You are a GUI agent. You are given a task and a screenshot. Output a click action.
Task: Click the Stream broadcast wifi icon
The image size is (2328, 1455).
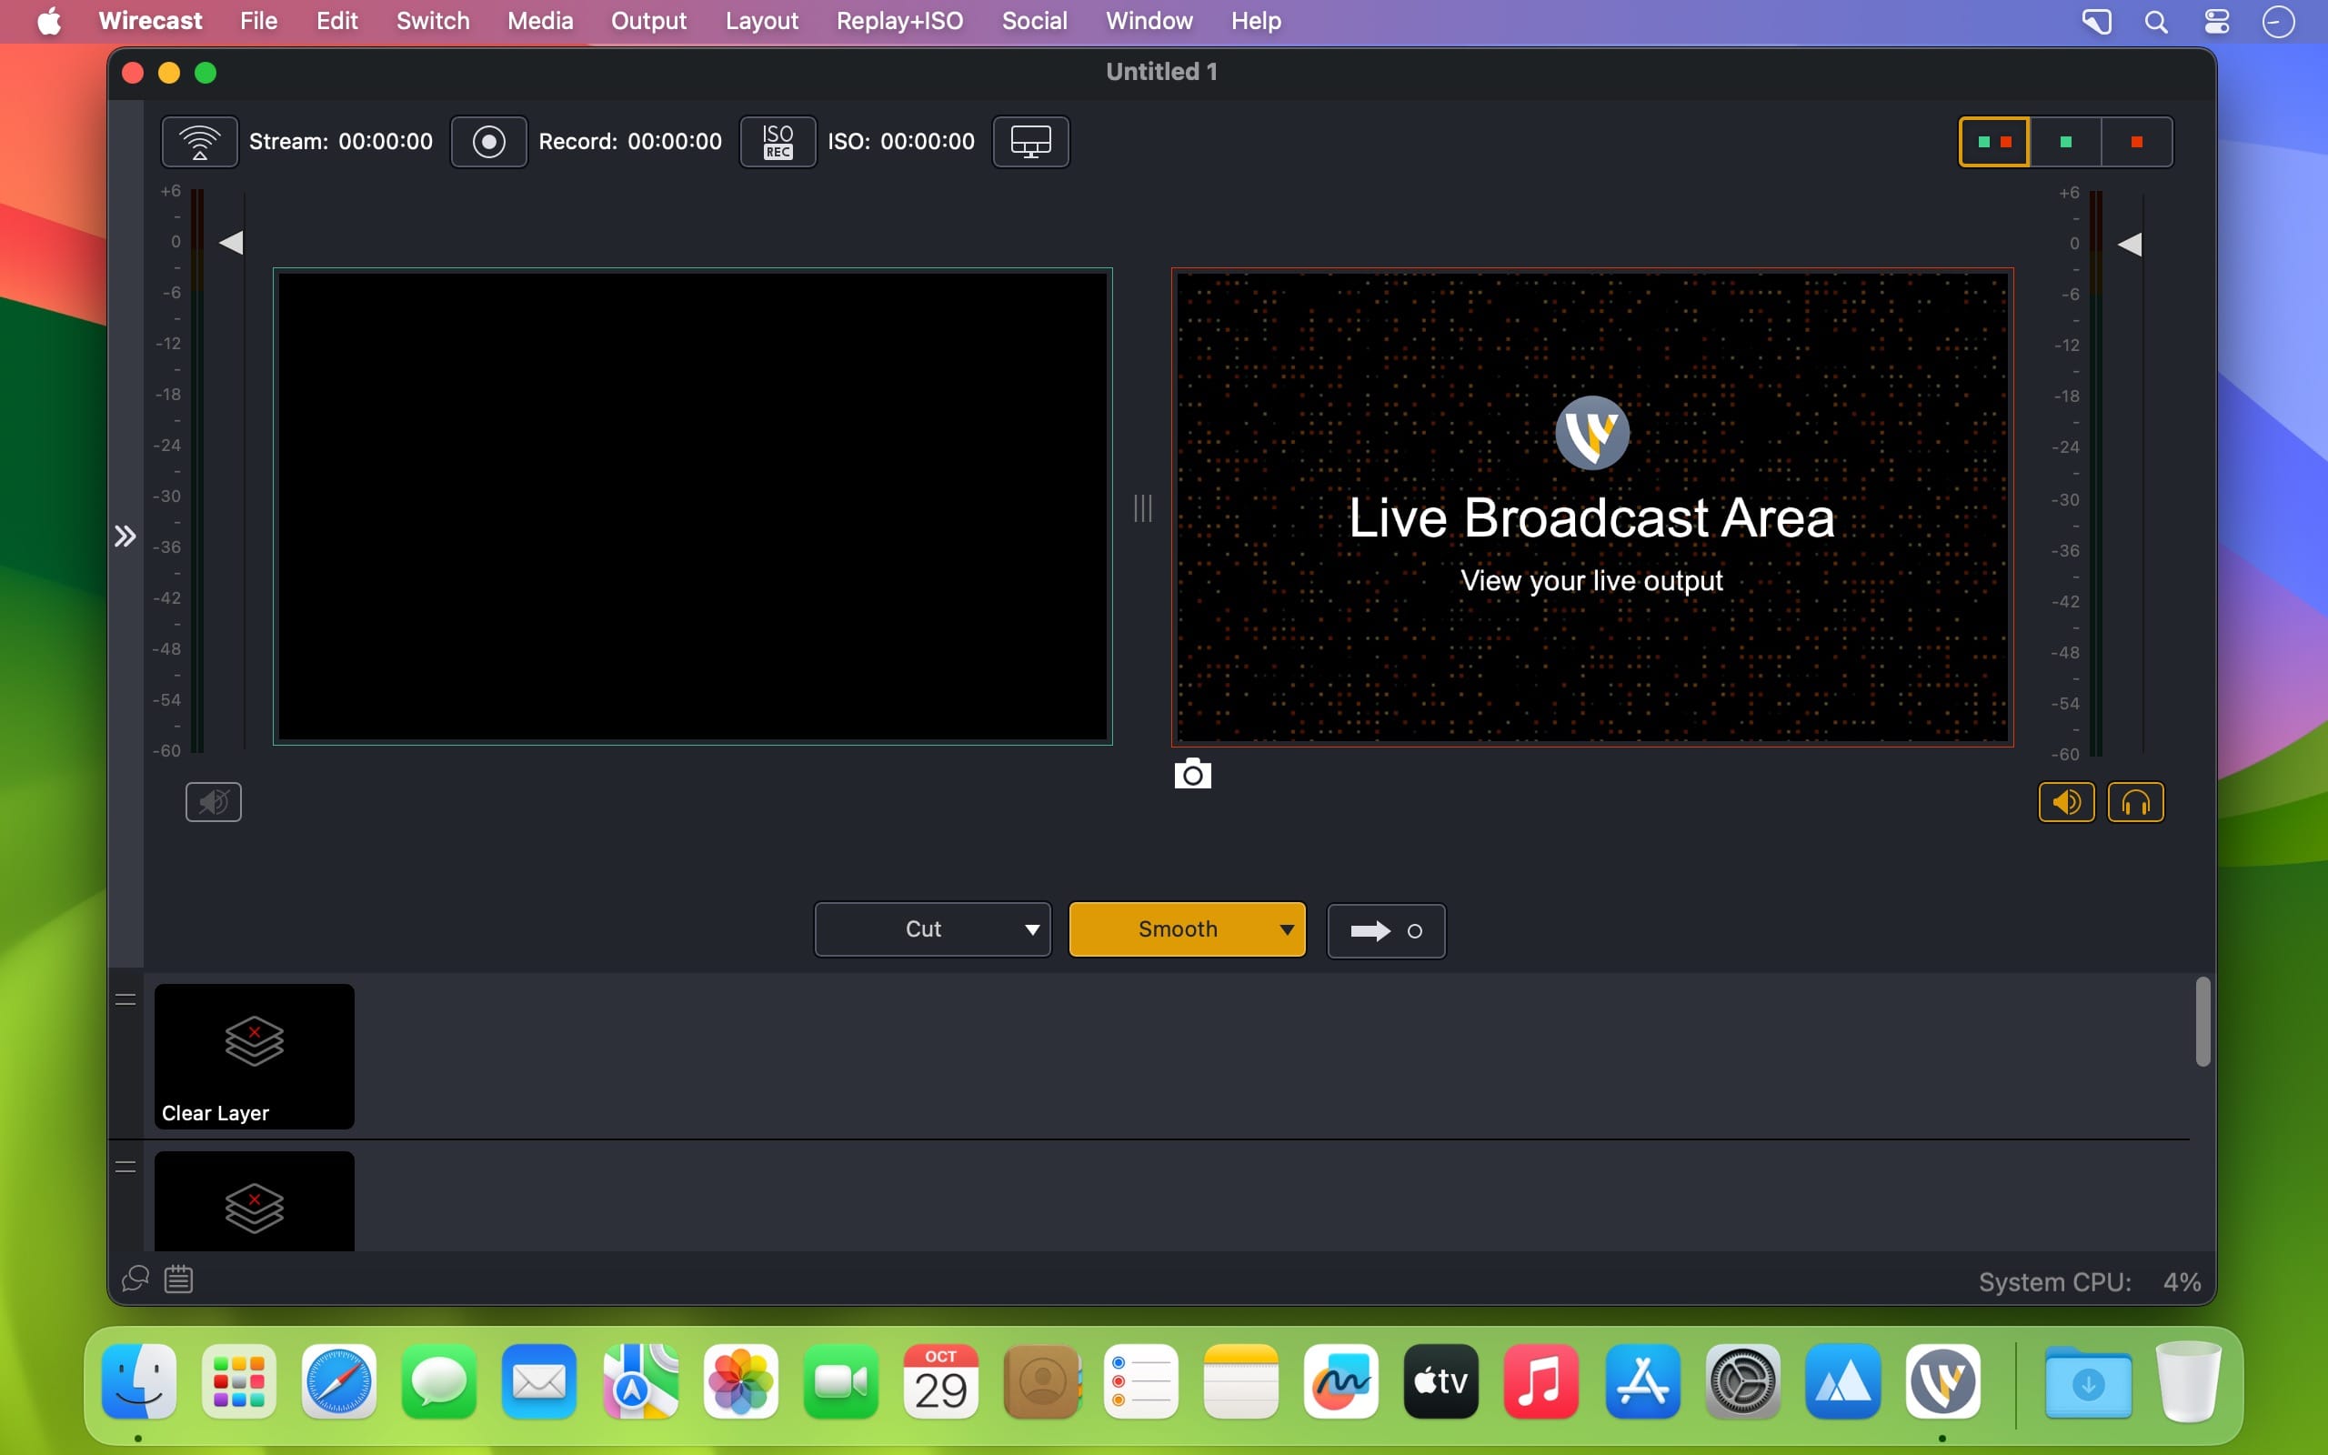click(x=199, y=142)
